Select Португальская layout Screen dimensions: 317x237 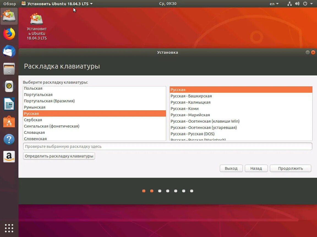coord(94,95)
